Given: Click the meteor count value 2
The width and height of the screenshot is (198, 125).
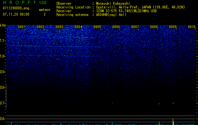Looking at the screenshot, I should click(x=45, y=14).
